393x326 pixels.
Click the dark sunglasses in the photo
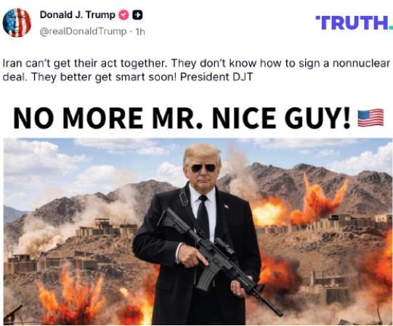coord(203,168)
